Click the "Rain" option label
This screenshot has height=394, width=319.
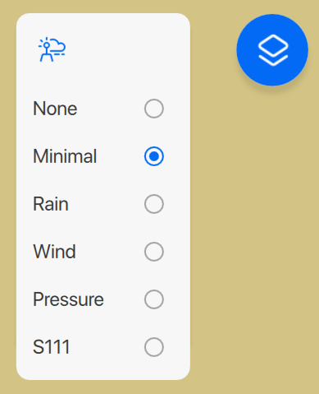point(51,204)
